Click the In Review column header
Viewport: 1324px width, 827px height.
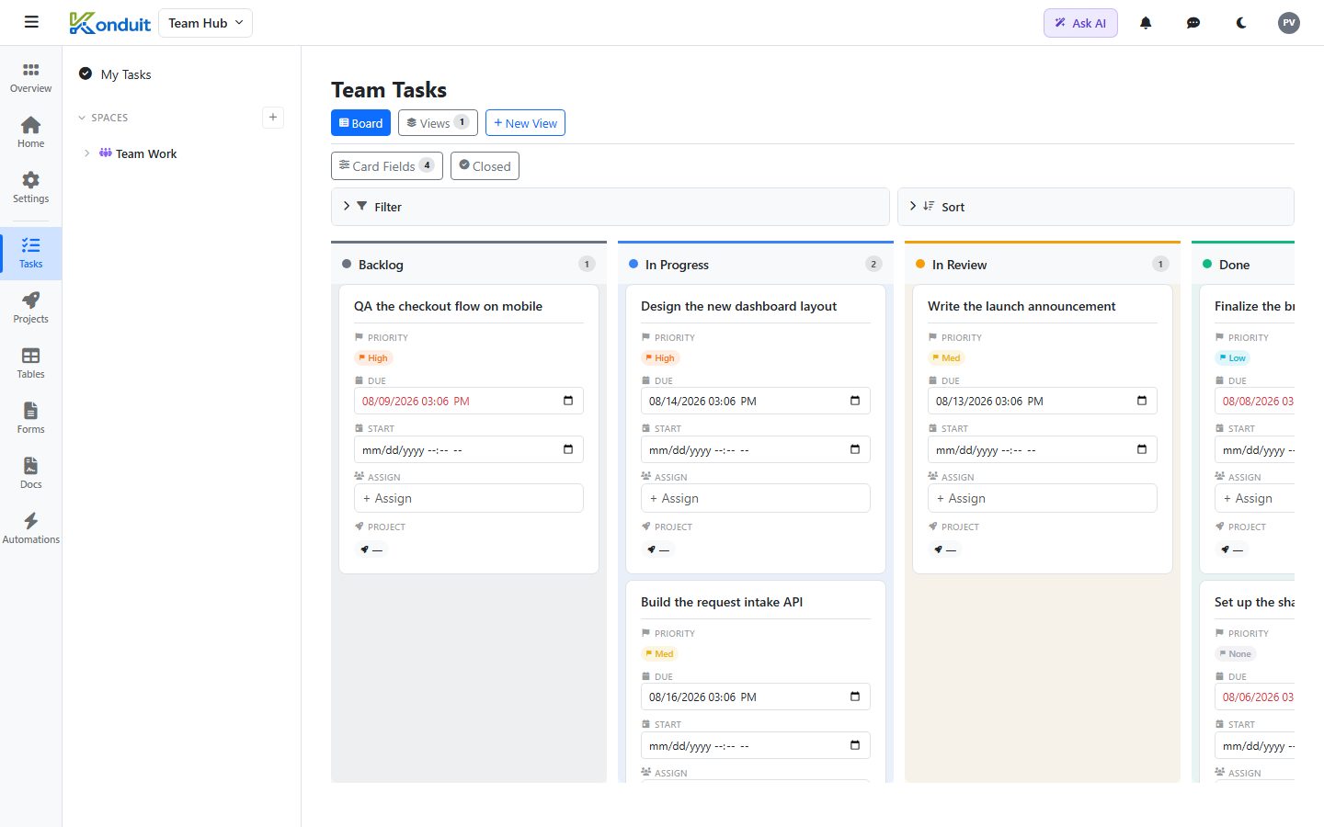click(1043, 265)
